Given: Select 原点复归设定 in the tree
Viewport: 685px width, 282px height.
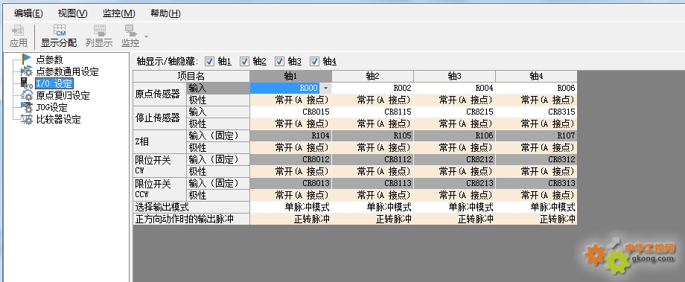Looking at the screenshot, I should (63, 95).
